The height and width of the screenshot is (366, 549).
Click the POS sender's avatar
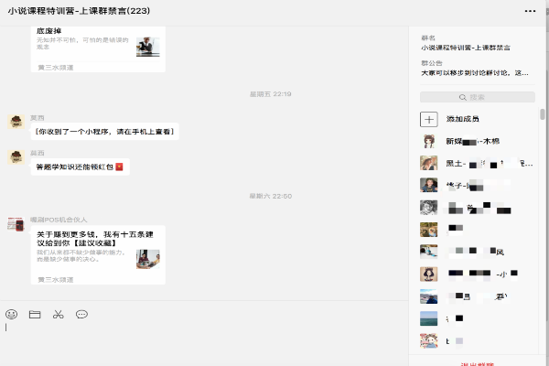tap(16, 224)
